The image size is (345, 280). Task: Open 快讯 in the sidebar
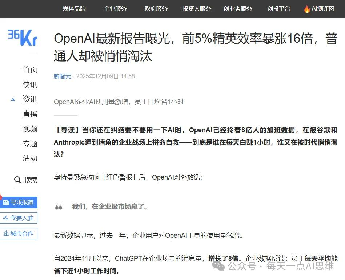(30, 84)
